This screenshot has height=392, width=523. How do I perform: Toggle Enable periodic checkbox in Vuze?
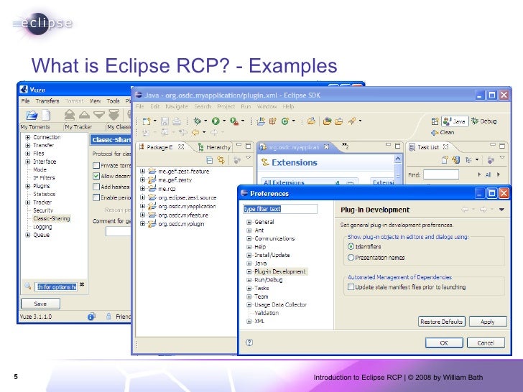(x=96, y=197)
